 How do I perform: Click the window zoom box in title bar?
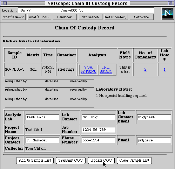(x=170, y=3)
